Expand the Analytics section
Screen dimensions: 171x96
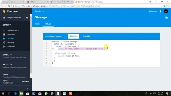point(15,66)
